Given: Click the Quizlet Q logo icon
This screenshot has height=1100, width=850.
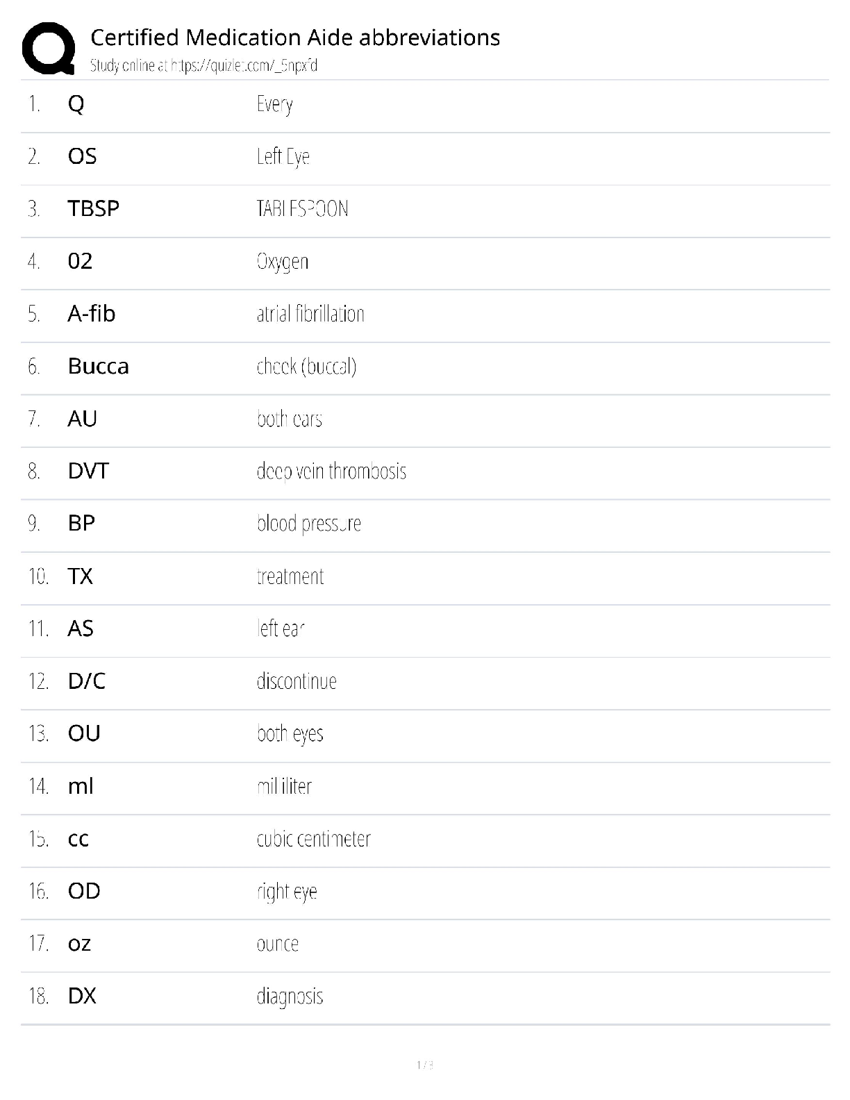Looking at the screenshot, I should tap(49, 48).
